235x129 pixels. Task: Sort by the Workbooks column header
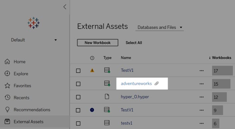220,58
